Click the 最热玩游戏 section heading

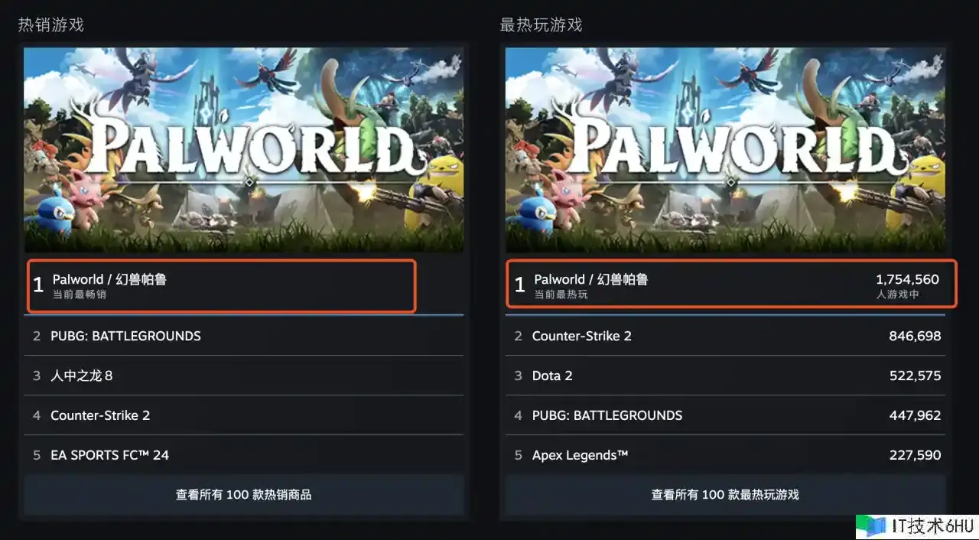[541, 25]
